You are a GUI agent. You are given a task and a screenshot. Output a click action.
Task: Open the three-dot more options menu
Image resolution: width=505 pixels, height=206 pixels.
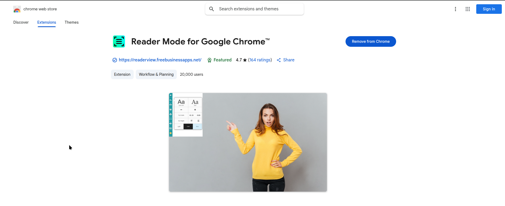pyautogui.click(x=455, y=9)
